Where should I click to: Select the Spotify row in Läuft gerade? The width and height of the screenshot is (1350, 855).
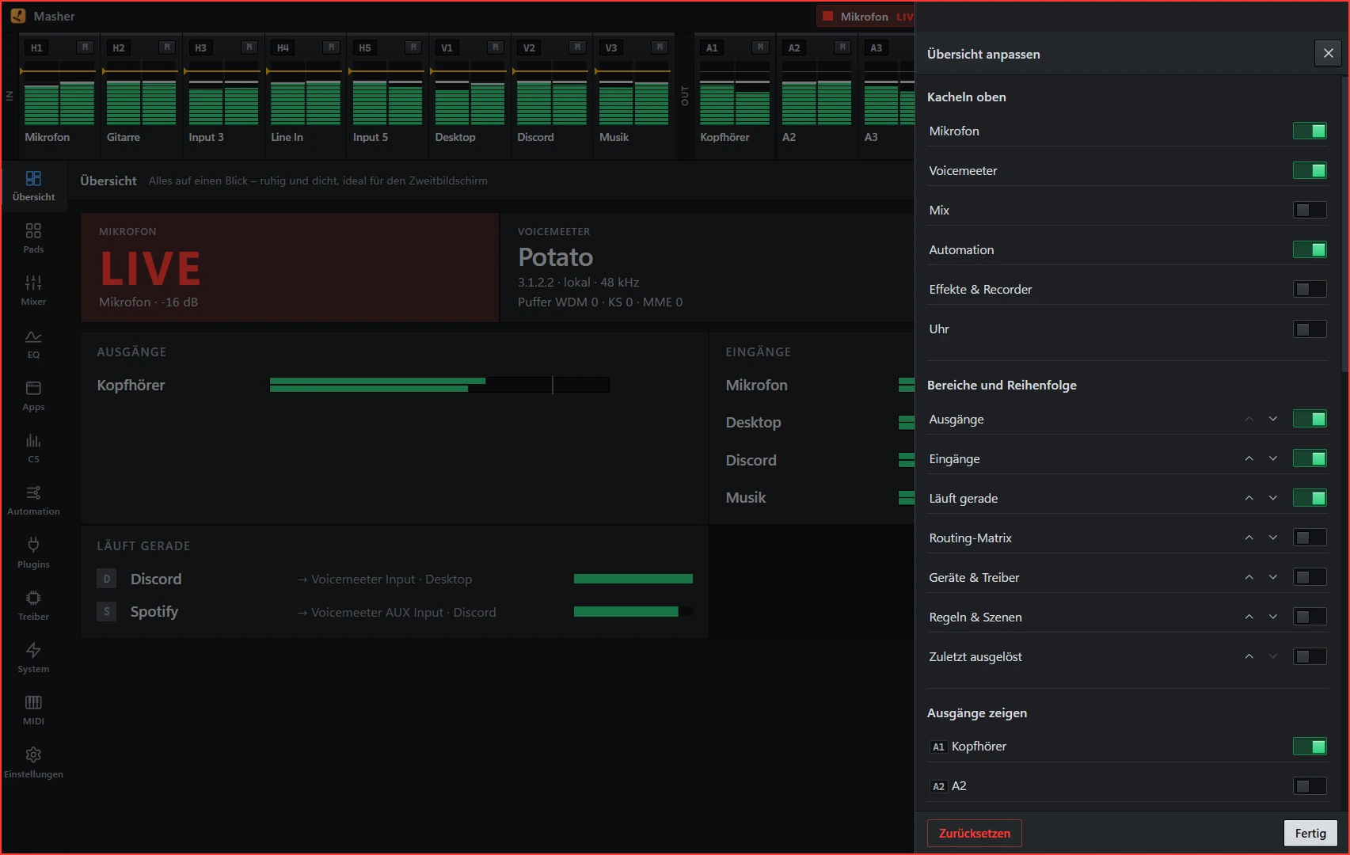click(x=394, y=612)
